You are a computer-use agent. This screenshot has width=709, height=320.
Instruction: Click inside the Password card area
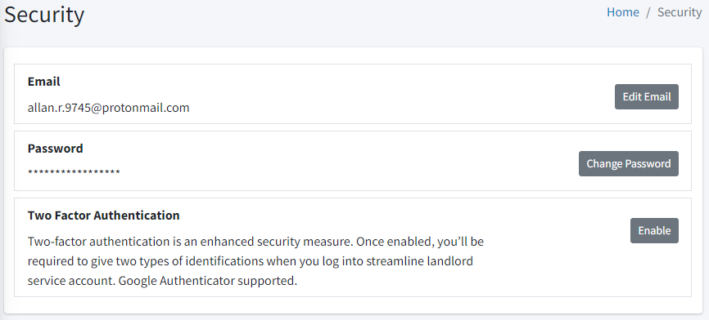353,161
